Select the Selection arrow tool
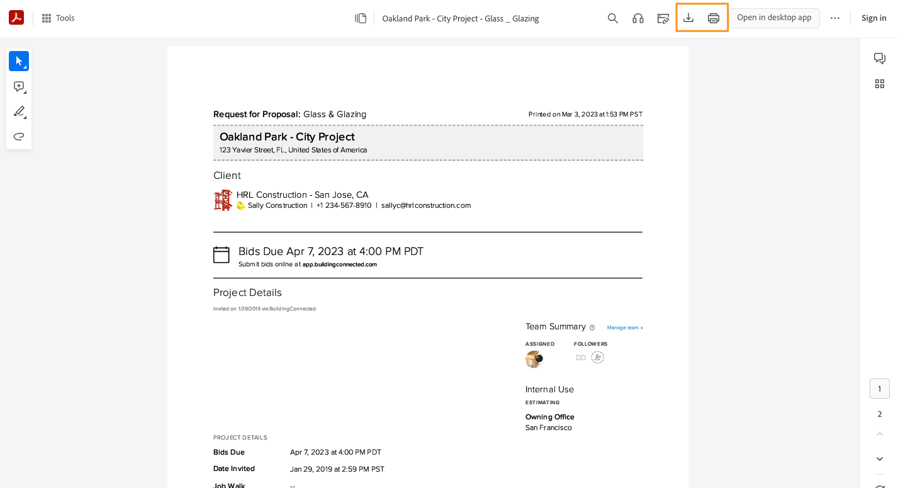This screenshot has height=488, width=898. click(x=18, y=61)
